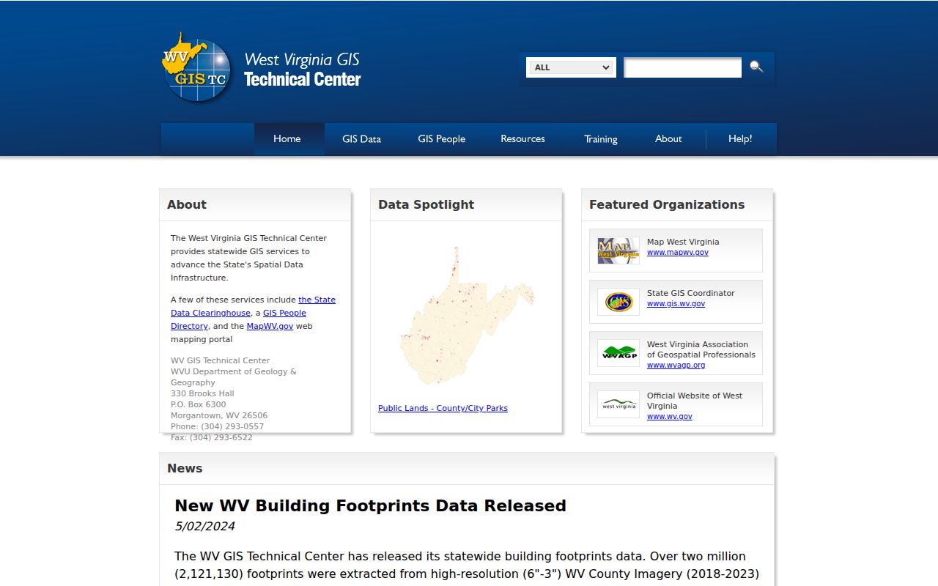
Task: Click the Morgantown, WV 26506 address line
Action: pyautogui.click(x=219, y=415)
